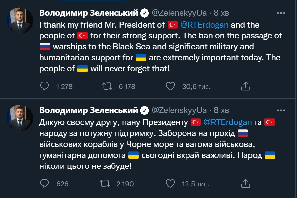Like the Ukrainian tweet with 12,5 тис. likes
The image size is (297, 198).
tap(170, 184)
